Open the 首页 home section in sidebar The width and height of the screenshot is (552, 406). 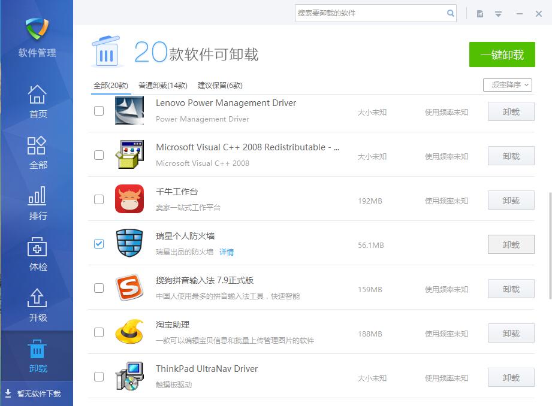37,101
